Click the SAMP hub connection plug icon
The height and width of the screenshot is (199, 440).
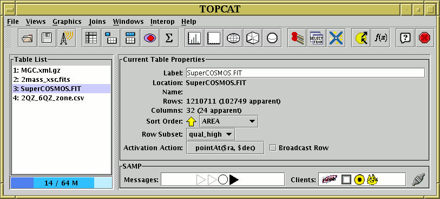tap(418, 179)
